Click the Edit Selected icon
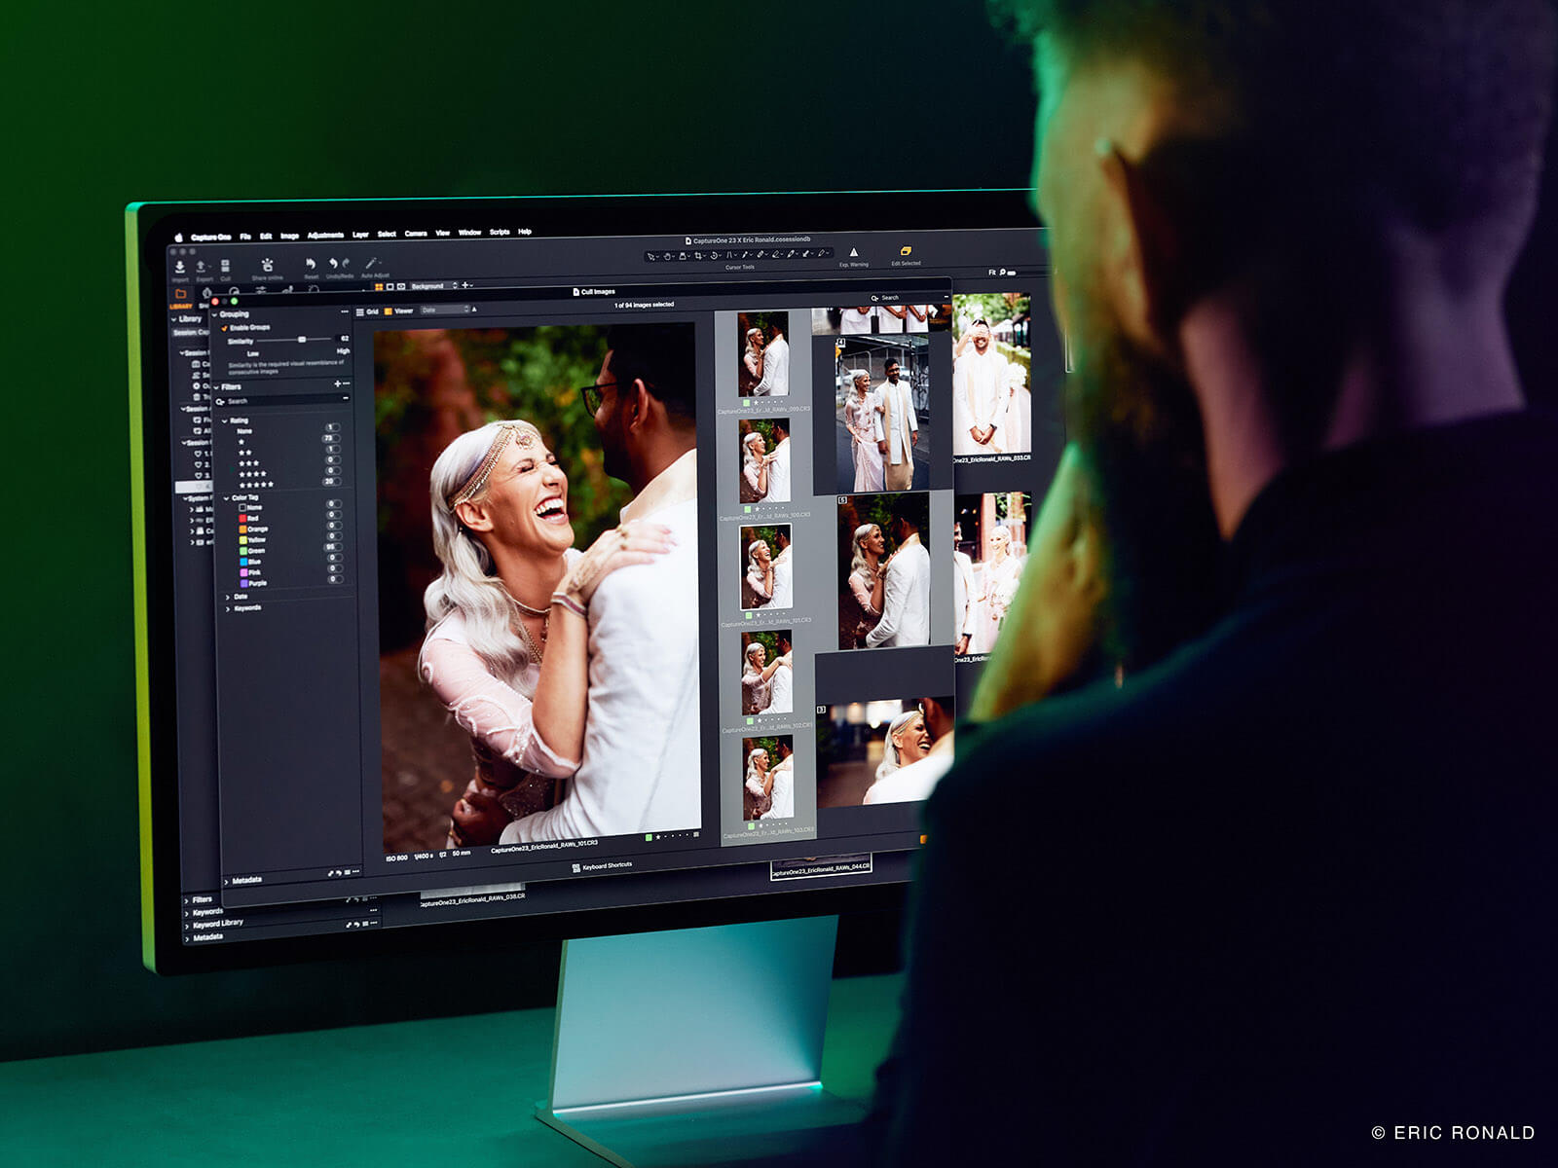 pos(906,251)
